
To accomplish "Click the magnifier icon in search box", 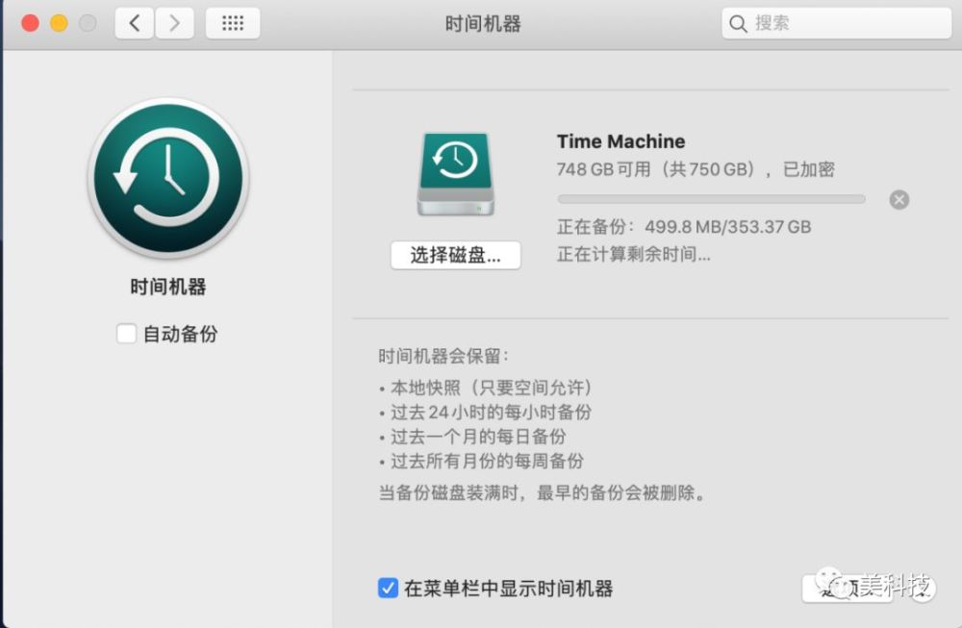I will pyautogui.click(x=738, y=24).
